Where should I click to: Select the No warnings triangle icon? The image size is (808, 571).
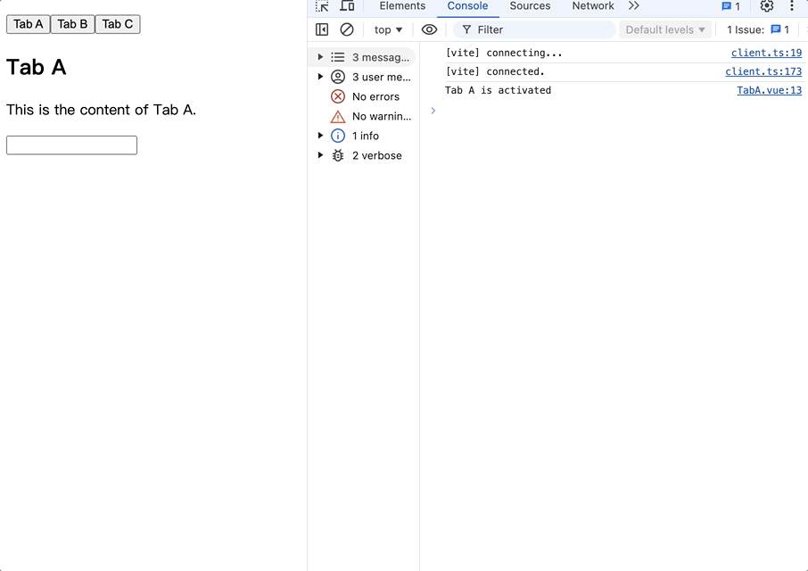(x=337, y=117)
